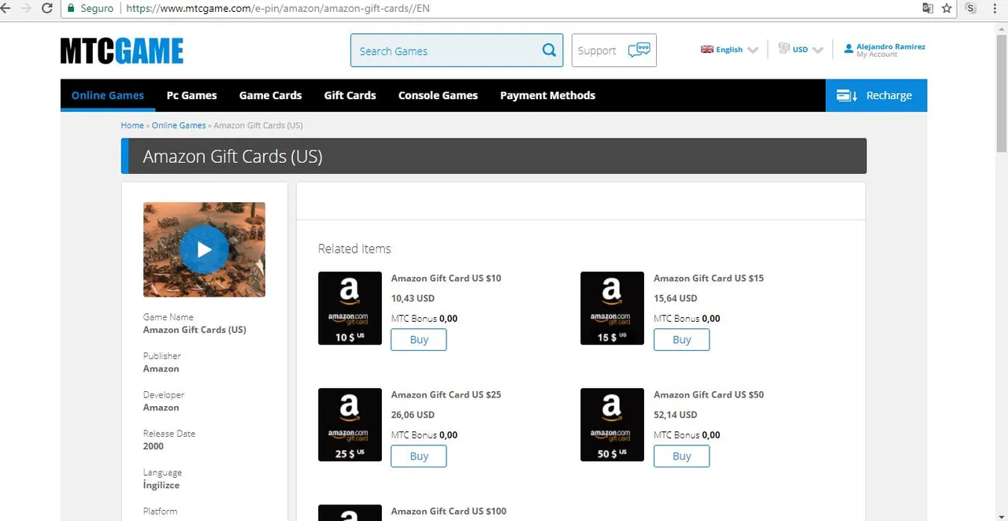Click the user account person icon
The image size is (1008, 521).
click(848, 49)
